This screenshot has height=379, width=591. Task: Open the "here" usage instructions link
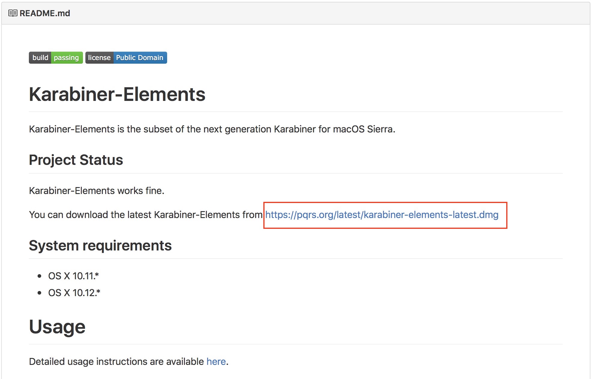point(216,362)
